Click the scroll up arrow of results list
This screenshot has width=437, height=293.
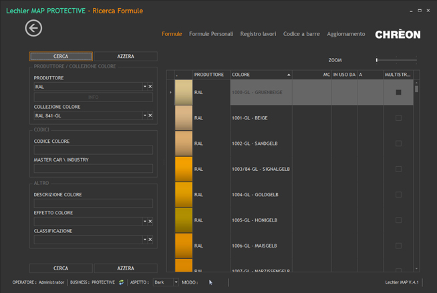[417, 83]
